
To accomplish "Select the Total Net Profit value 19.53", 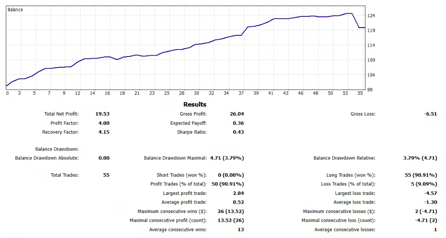I will [102, 114].
